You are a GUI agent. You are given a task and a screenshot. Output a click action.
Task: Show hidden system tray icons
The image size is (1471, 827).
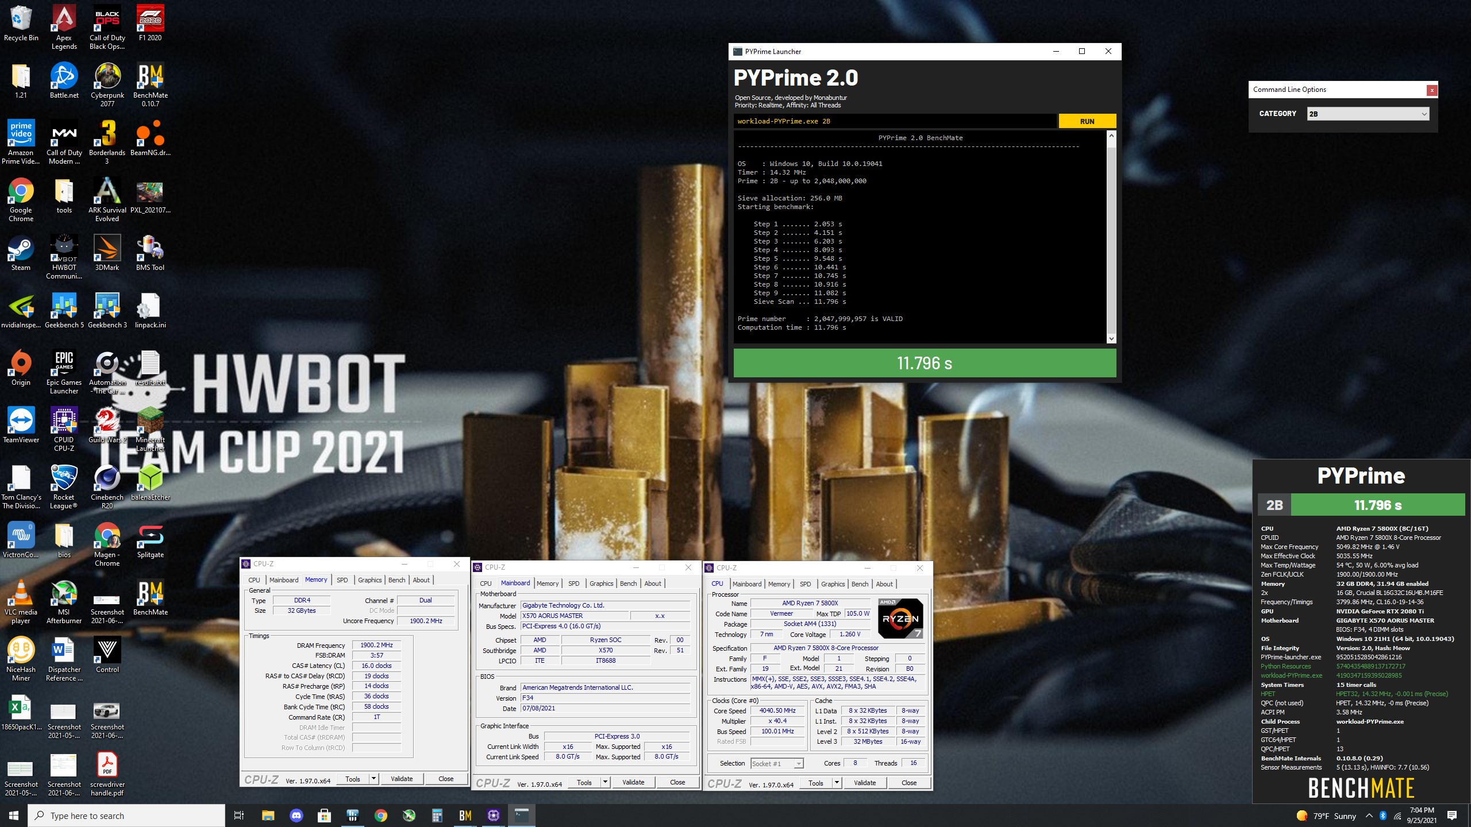point(1369,816)
